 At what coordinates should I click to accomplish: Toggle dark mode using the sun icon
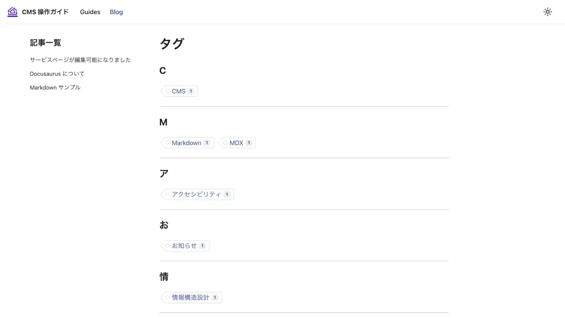click(x=547, y=12)
